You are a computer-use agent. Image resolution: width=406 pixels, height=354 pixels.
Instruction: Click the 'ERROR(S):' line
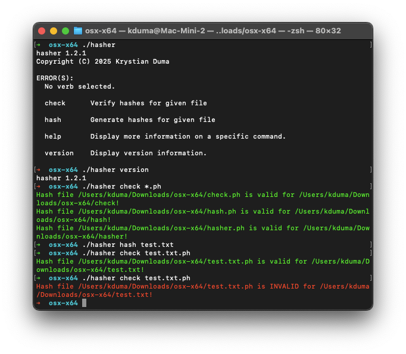tap(55, 78)
